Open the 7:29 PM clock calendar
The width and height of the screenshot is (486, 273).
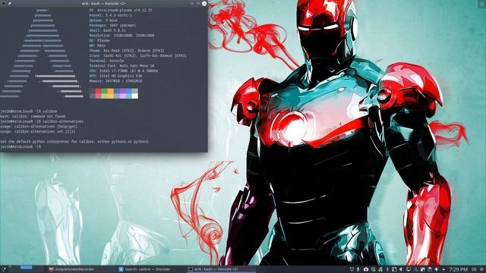click(459, 269)
